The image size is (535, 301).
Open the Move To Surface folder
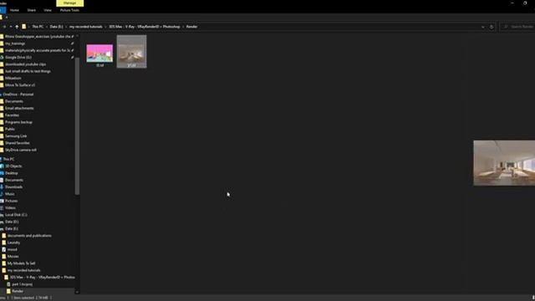pyautogui.click(x=20, y=85)
